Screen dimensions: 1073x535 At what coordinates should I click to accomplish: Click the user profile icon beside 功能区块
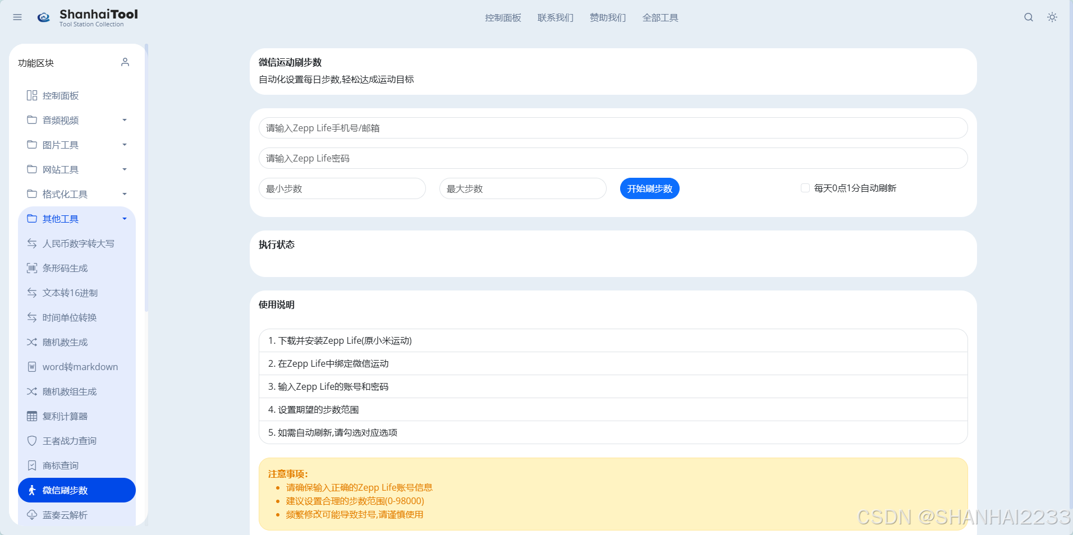[x=125, y=62]
